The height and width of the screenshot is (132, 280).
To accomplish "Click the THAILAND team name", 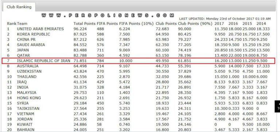I will 27,77.
